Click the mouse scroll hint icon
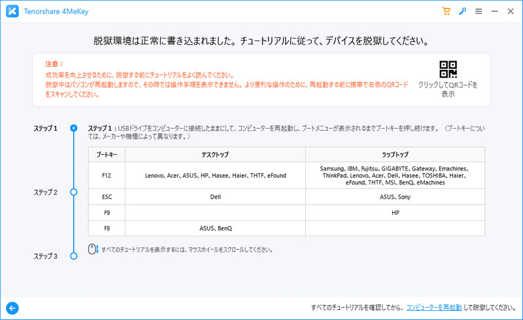The image size is (523, 320). (93, 249)
